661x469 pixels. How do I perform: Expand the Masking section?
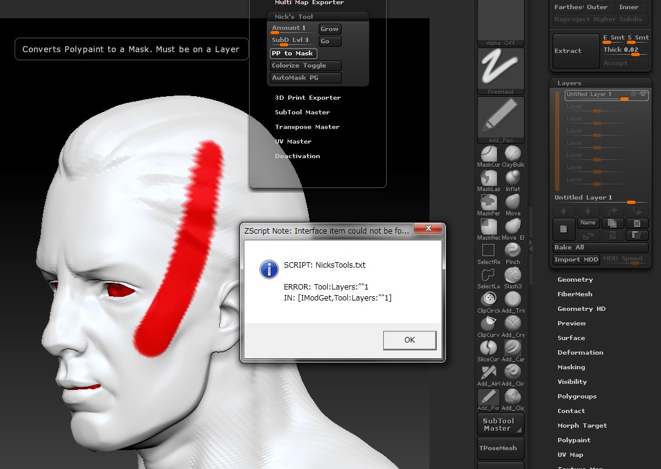coord(571,367)
